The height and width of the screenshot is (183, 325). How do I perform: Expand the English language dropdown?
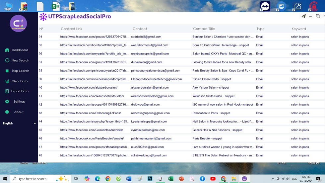pyautogui.click(x=35, y=124)
